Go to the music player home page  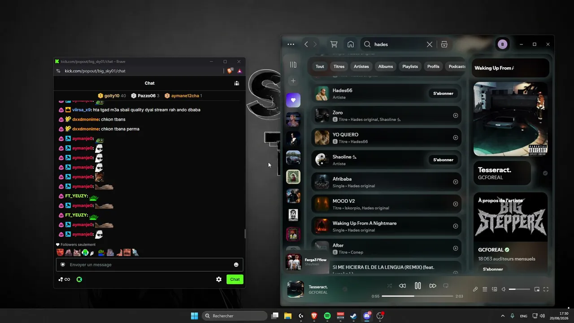coord(351,44)
